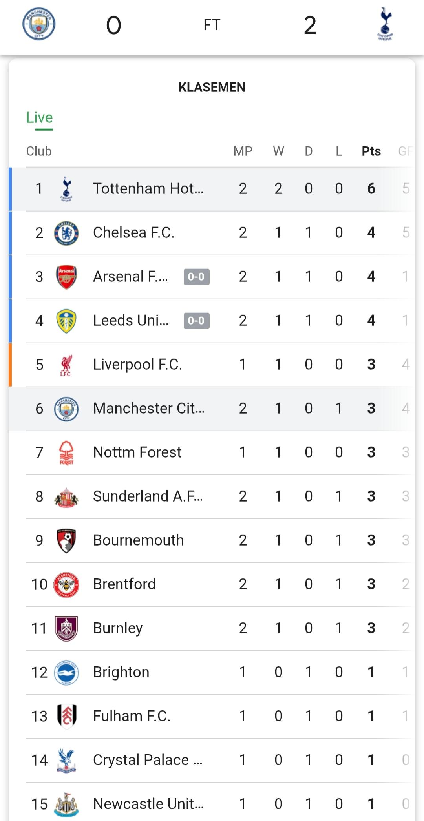Tap the Sunderland A.F.C. crest
Viewport: 424px width, 821px height.
(x=66, y=497)
